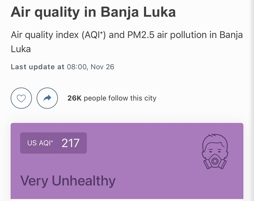Select the US AQI⁺ 217 badge

click(54, 143)
